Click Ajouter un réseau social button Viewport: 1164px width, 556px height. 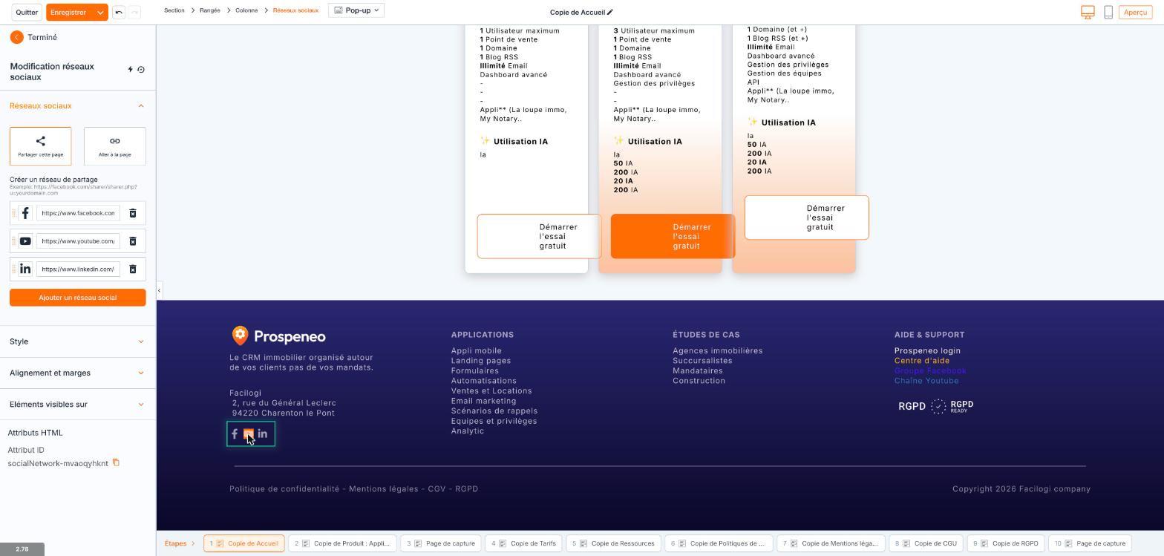click(x=78, y=298)
